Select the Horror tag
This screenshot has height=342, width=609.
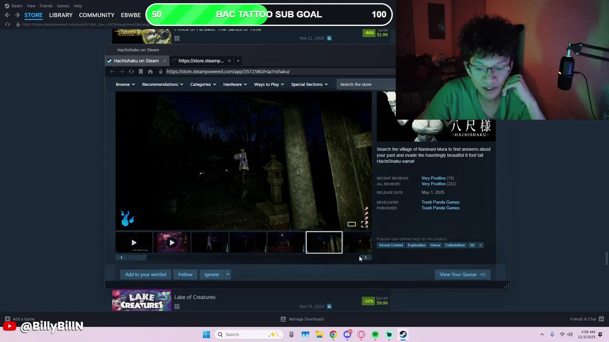[x=435, y=245]
